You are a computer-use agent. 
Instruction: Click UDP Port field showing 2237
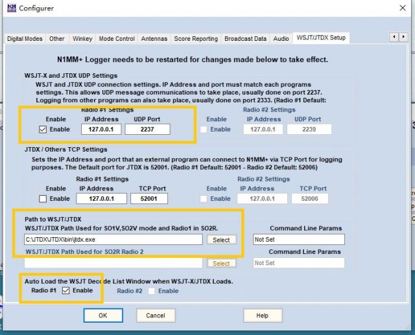pos(147,130)
